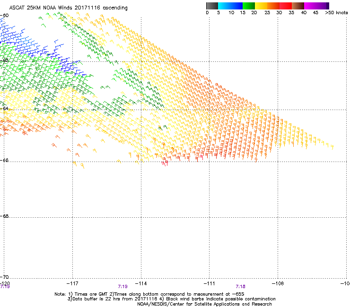Click the '20' legend scale label
This screenshot has height=307, width=350.
[254, 13]
